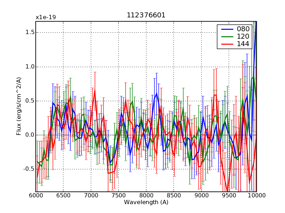Click the 6000 x-axis tick label
This screenshot has height=213, width=285.
coord(36,196)
